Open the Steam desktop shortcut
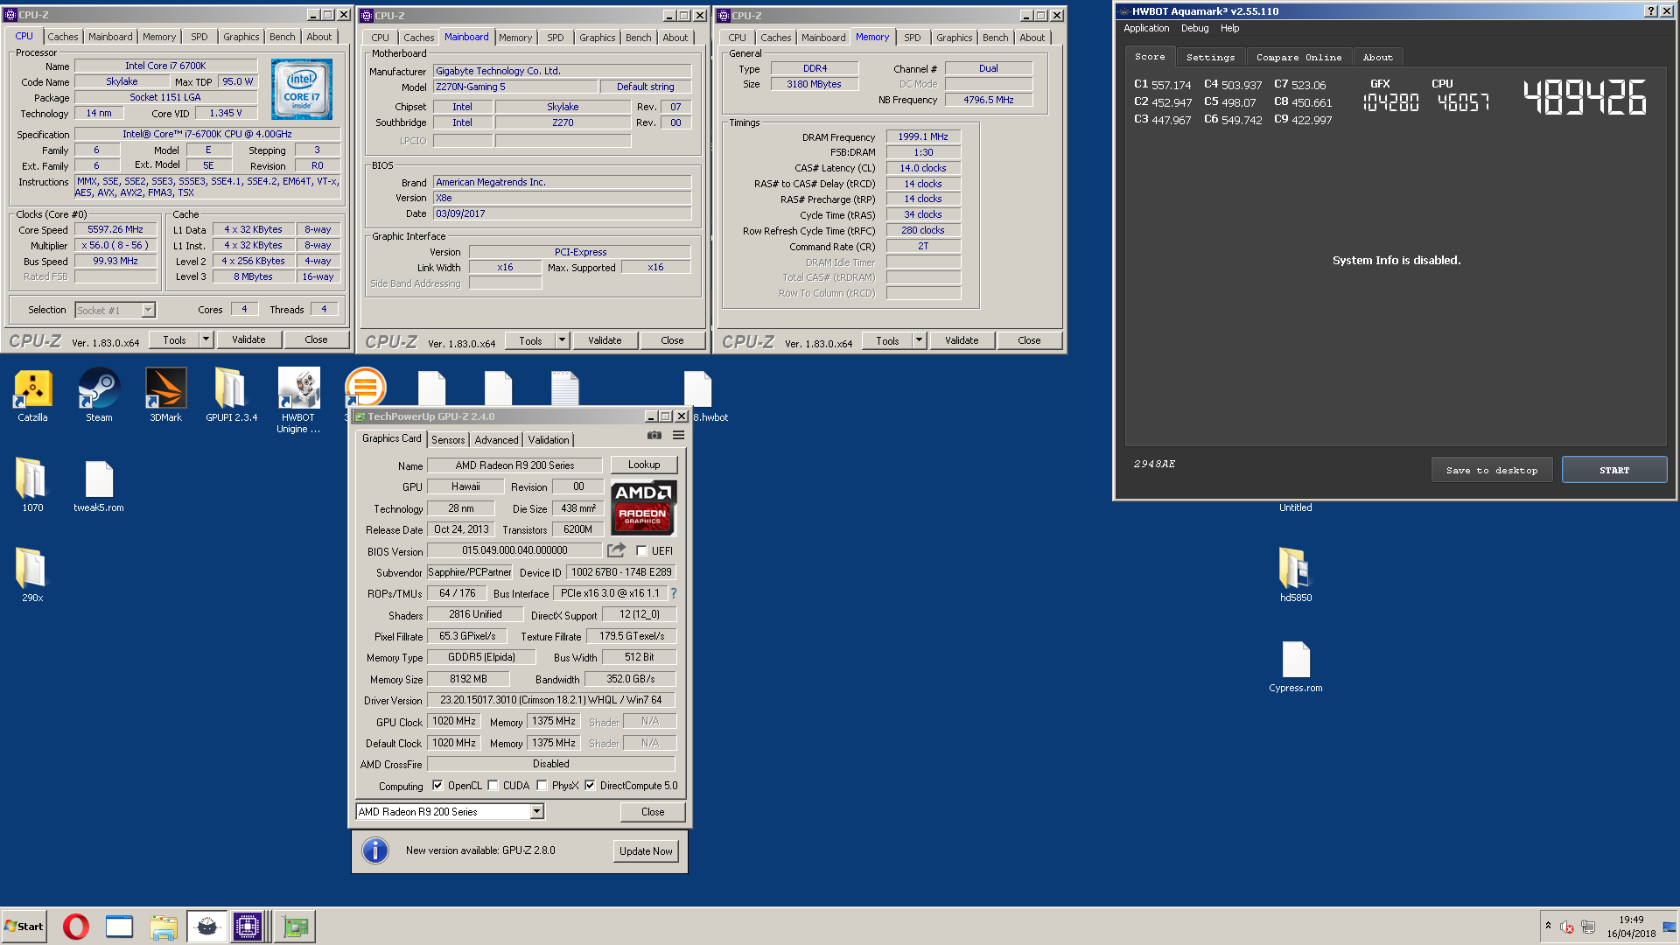Image resolution: width=1680 pixels, height=945 pixels. (99, 395)
